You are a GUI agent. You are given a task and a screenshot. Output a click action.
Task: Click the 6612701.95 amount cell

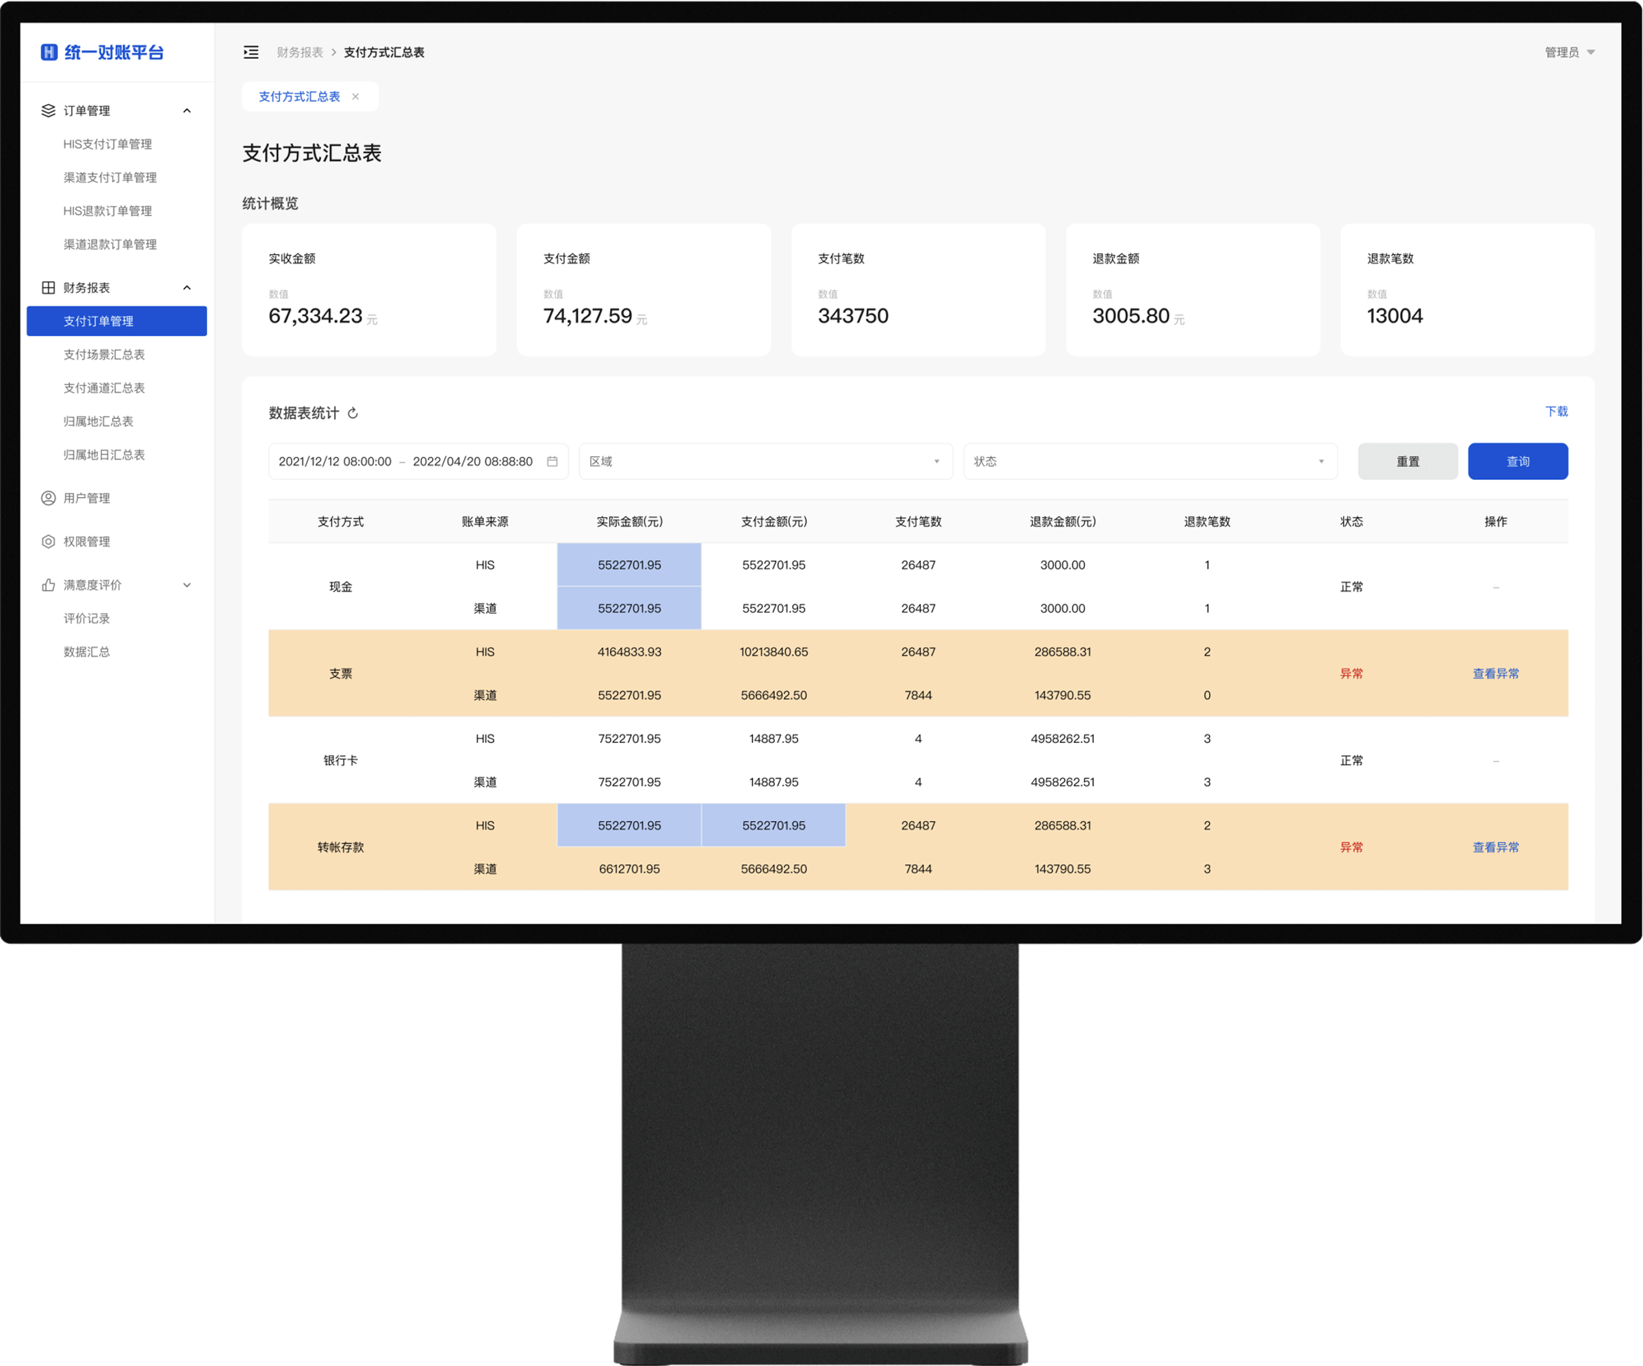(629, 868)
